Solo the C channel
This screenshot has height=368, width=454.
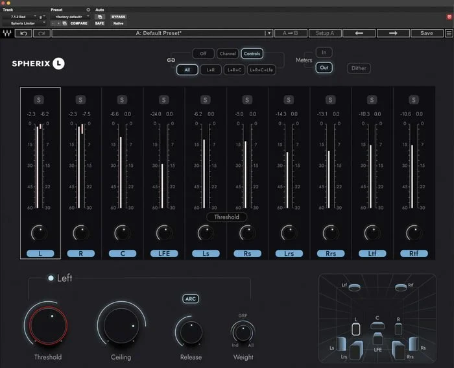tap(122, 100)
